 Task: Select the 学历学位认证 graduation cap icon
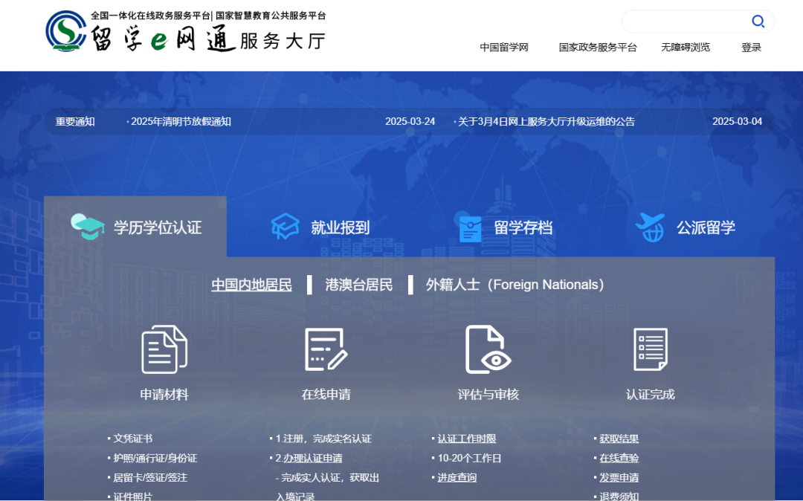(x=88, y=227)
